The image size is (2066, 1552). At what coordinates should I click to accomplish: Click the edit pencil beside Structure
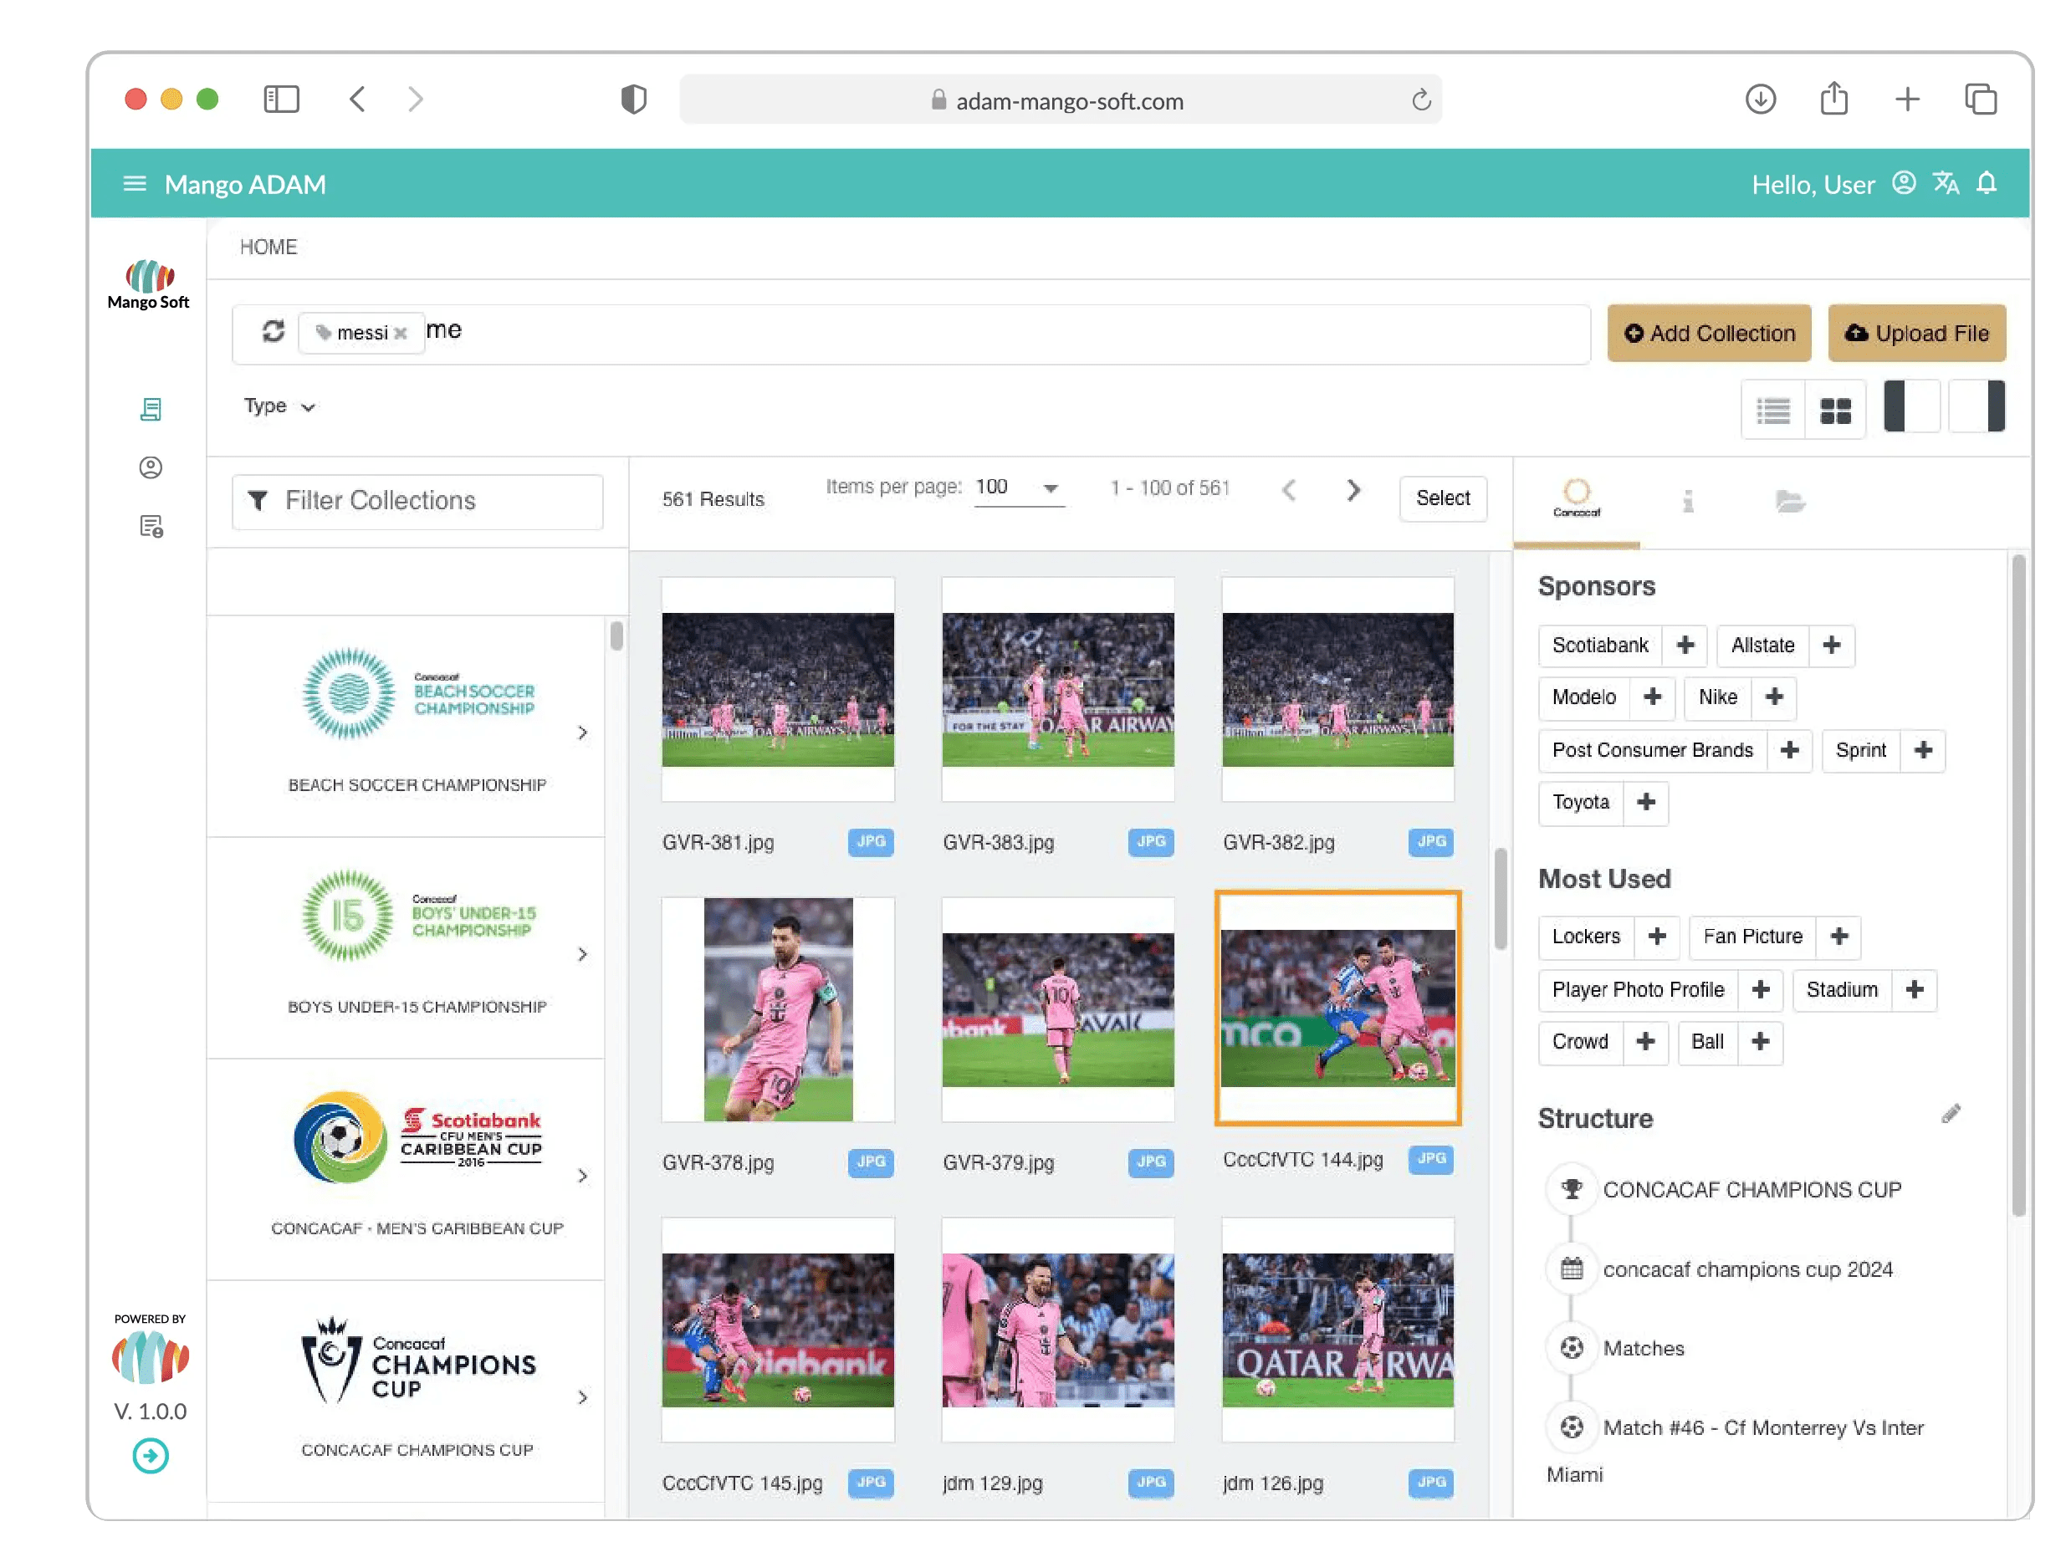(1951, 1114)
